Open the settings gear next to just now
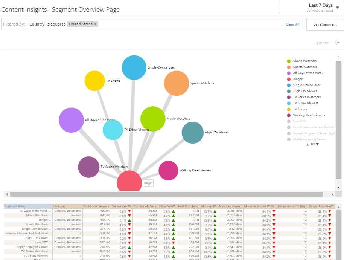344x260 pixels. tap(336, 43)
